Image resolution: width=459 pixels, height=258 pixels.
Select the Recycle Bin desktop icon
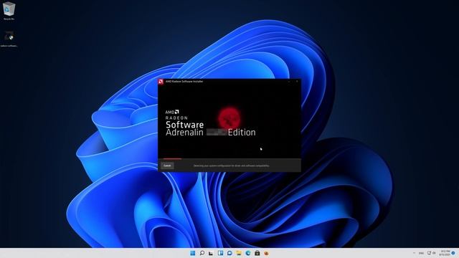click(x=9, y=11)
